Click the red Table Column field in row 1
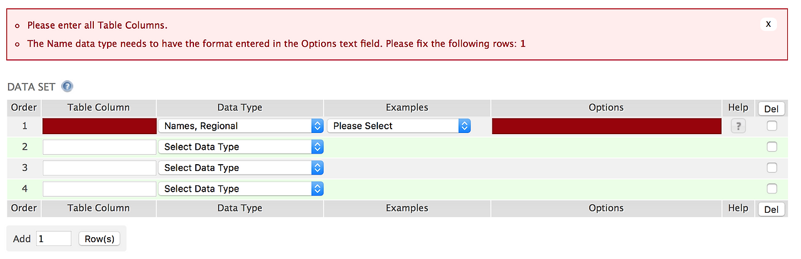Screen dimensions: 801x259 (x=99, y=126)
